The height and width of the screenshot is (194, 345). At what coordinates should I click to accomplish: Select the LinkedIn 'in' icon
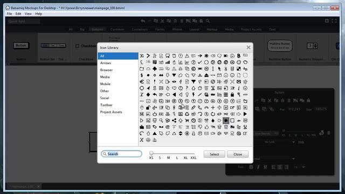[219, 95]
